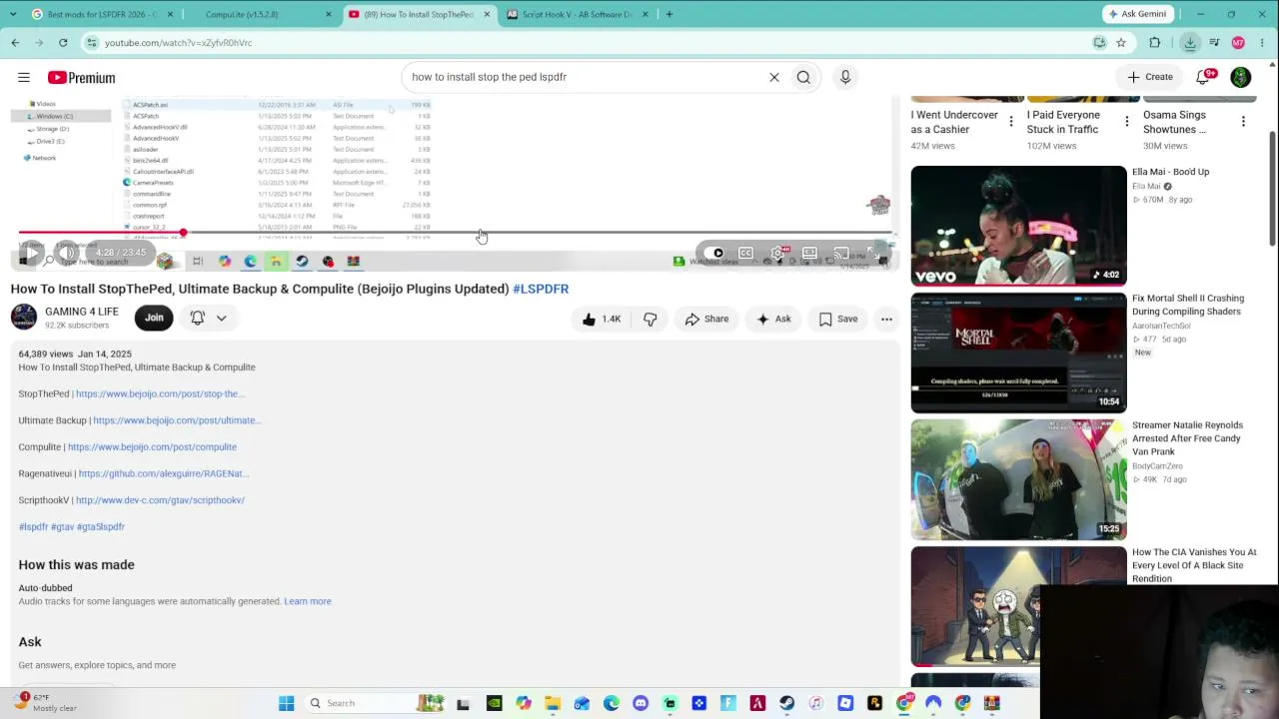Open the Chrome downloads icon
The width and height of the screenshot is (1279, 719).
(1190, 43)
